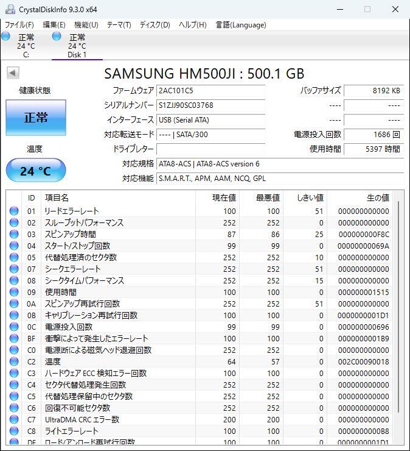Image resolution: width=410 pixels, height=451 pixels.
Task: Click the SAMSUNG HM500JI : 500.1 GB title
Action: point(204,74)
